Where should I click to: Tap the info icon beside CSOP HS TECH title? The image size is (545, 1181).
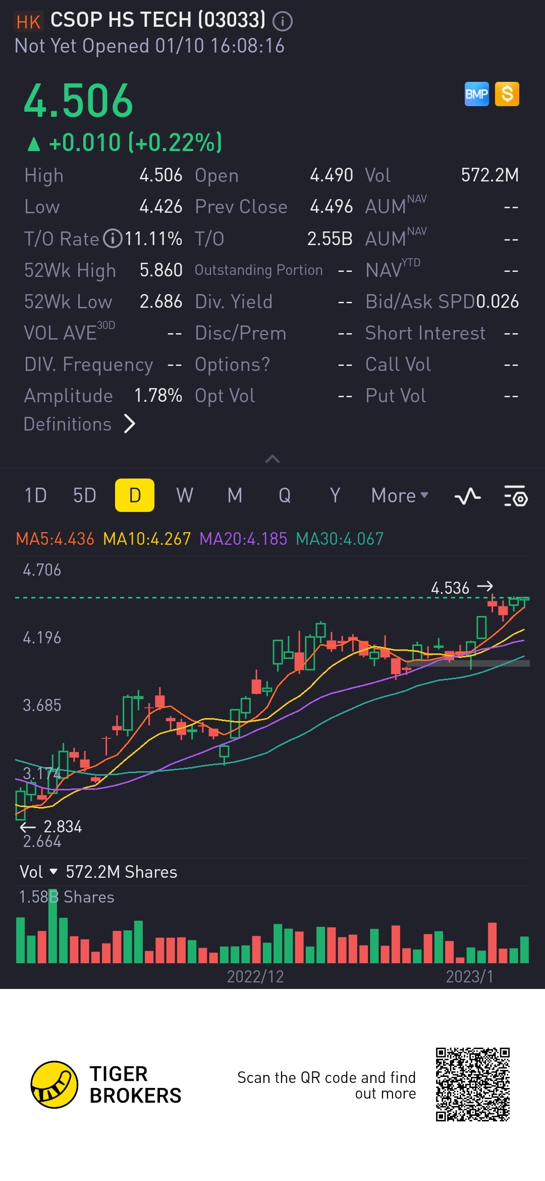point(283,21)
